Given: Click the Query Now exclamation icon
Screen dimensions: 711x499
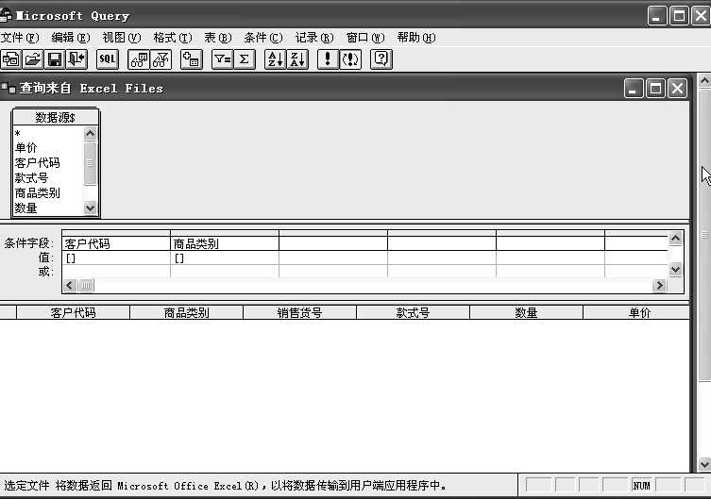Looking at the screenshot, I should [328, 59].
